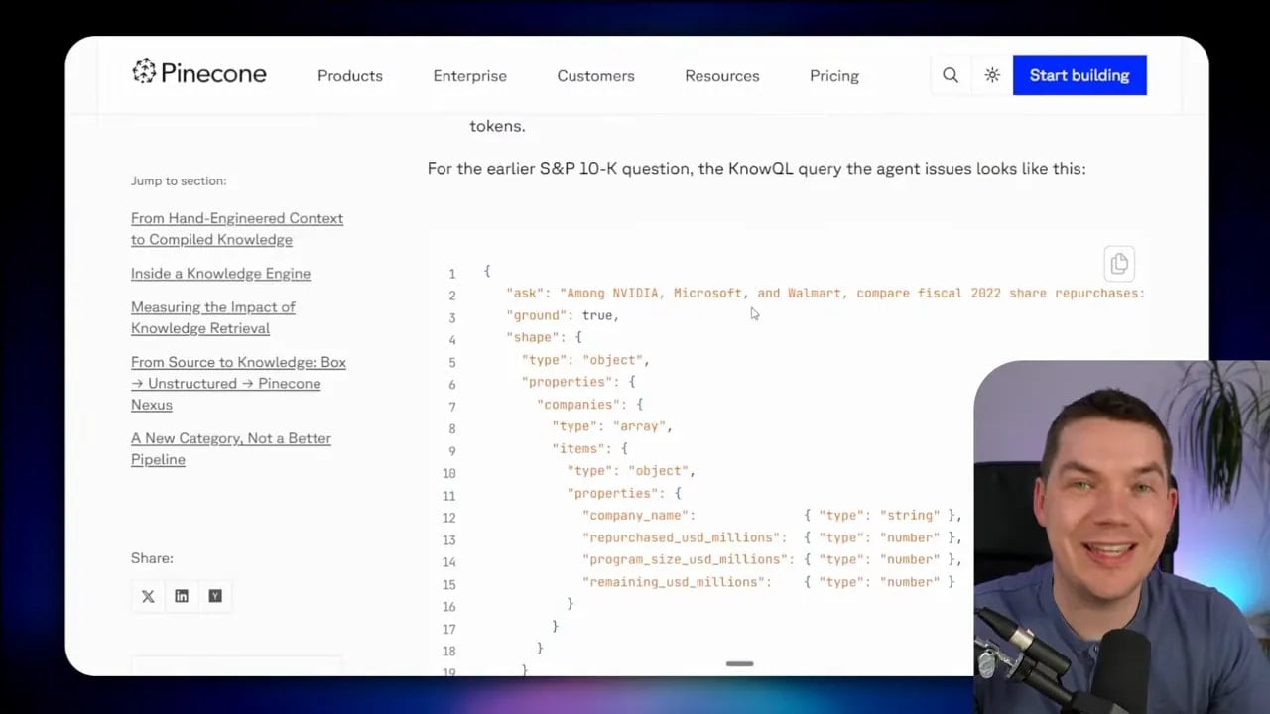Jump to A New Category section
The height and width of the screenshot is (714, 1270).
pyautogui.click(x=231, y=449)
